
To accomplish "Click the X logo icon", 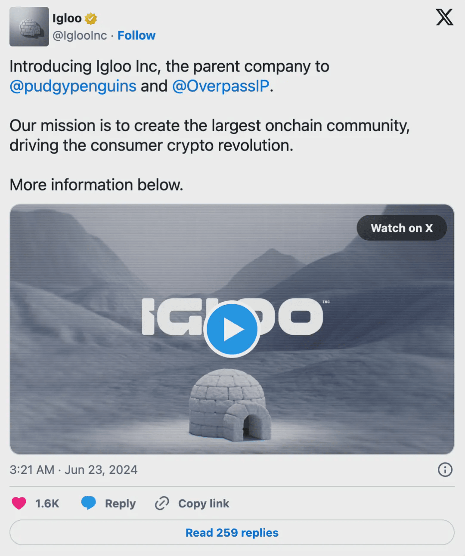I will [444, 18].
